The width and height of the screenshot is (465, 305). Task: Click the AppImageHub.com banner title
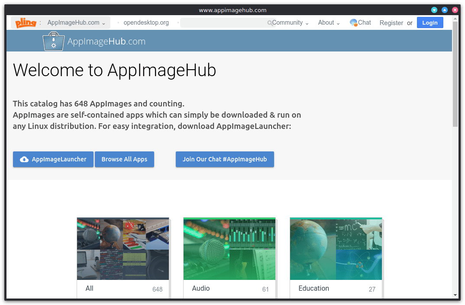coord(107,41)
